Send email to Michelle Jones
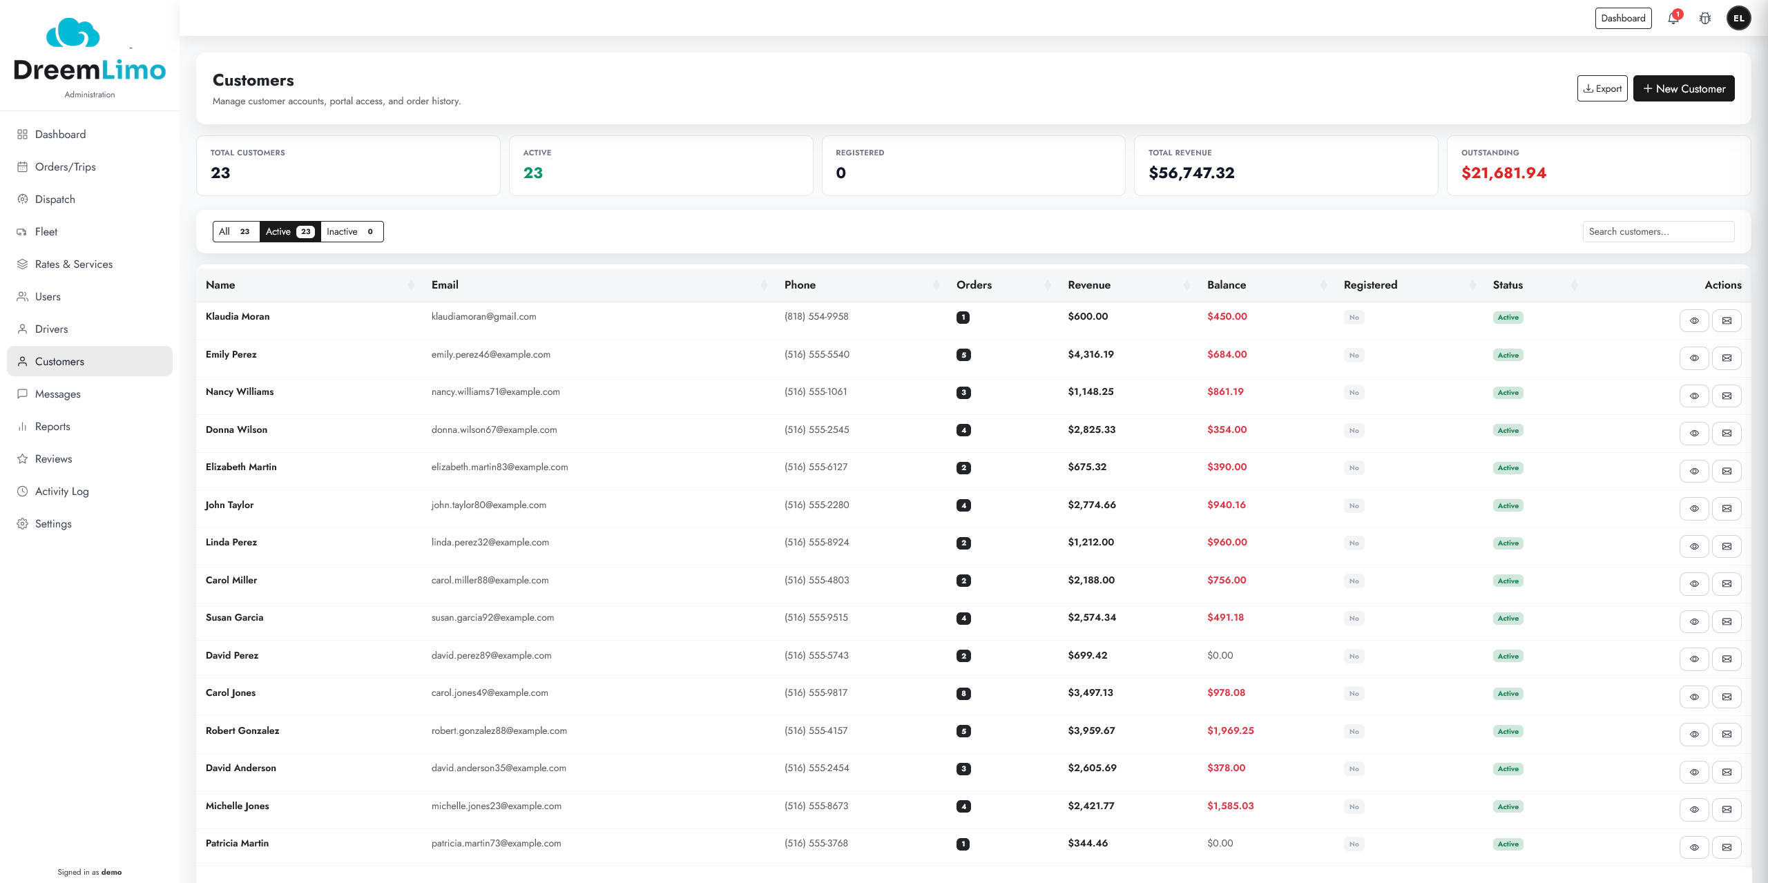Image resolution: width=1768 pixels, height=883 pixels. tap(1727, 810)
